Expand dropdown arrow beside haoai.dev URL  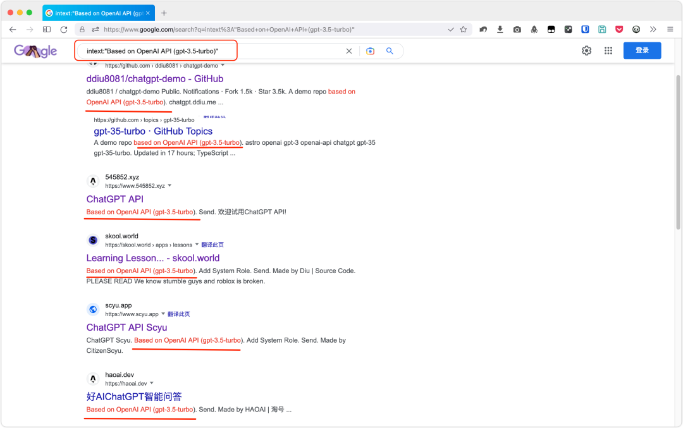tap(152, 383)
